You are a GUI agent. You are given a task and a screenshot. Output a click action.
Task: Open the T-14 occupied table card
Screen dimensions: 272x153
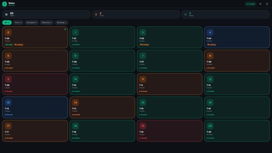102,108
